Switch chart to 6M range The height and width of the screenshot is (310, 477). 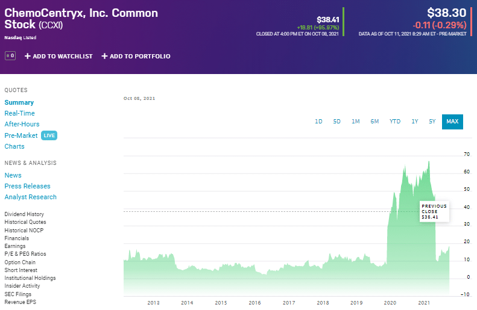point(374,122)
